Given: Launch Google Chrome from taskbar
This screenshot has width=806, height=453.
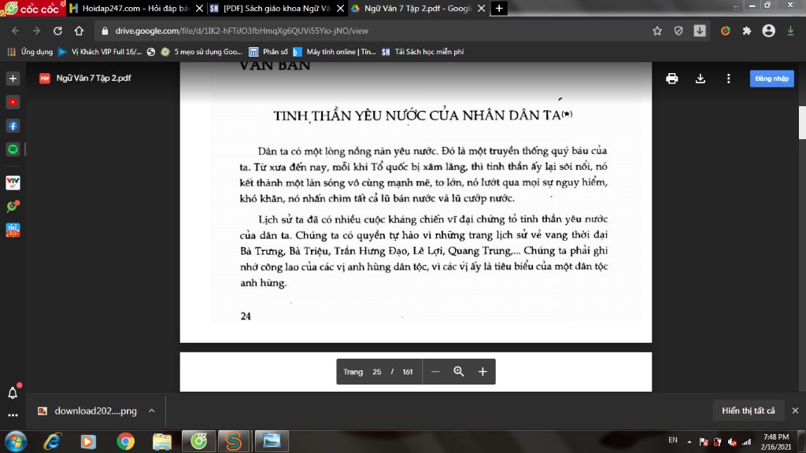Looking at the screenshot, I should point(125,441).
